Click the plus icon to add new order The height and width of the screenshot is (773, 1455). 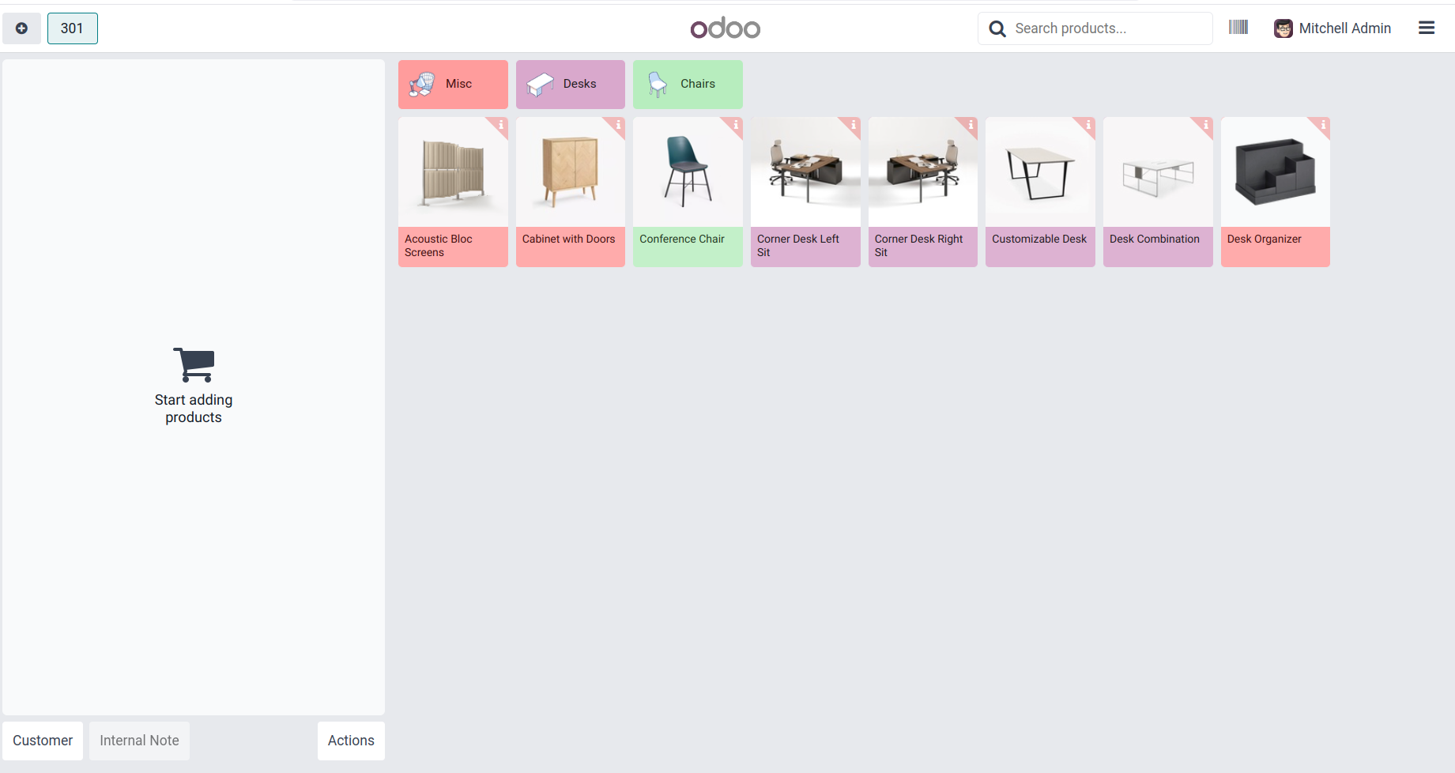click(21, 28)
